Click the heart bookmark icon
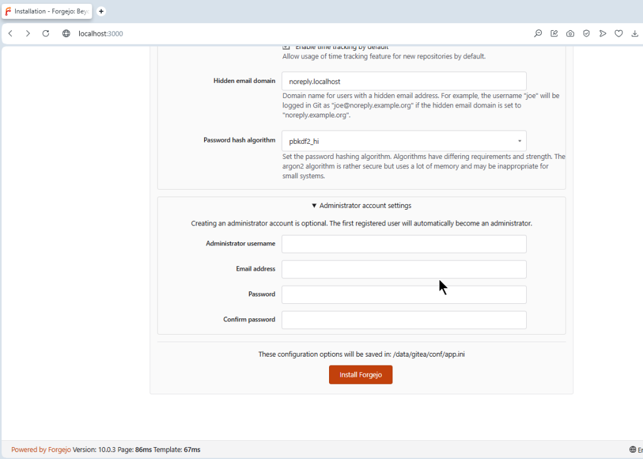The width and height of the screenshot is (643, 459). click(619, 34)
